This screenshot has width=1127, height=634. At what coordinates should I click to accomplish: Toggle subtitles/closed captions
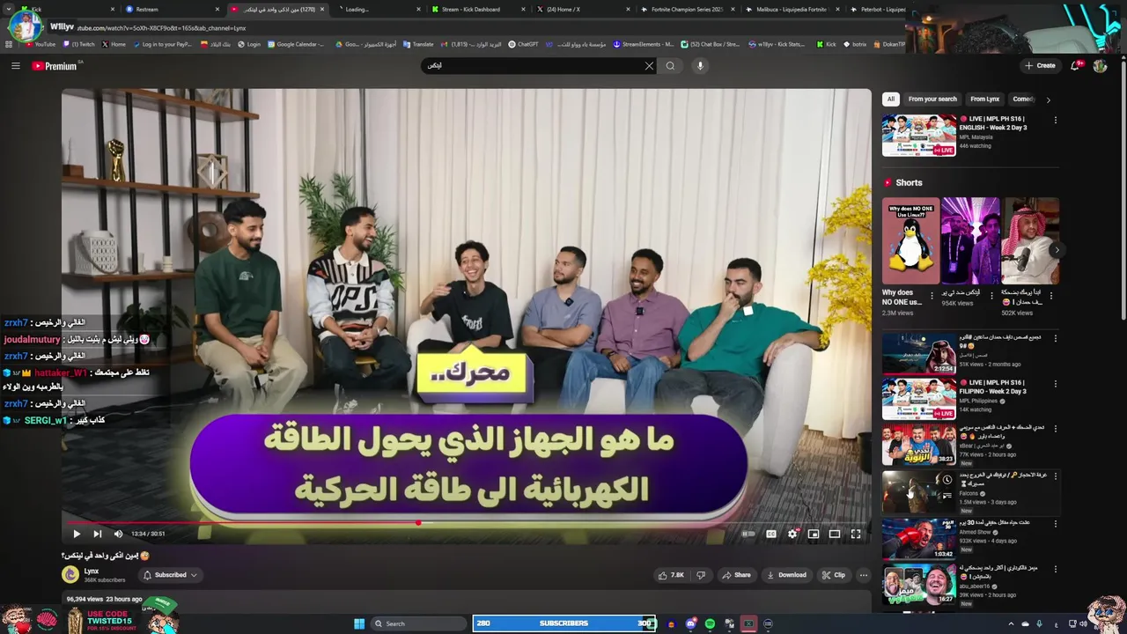click(771, 534)
